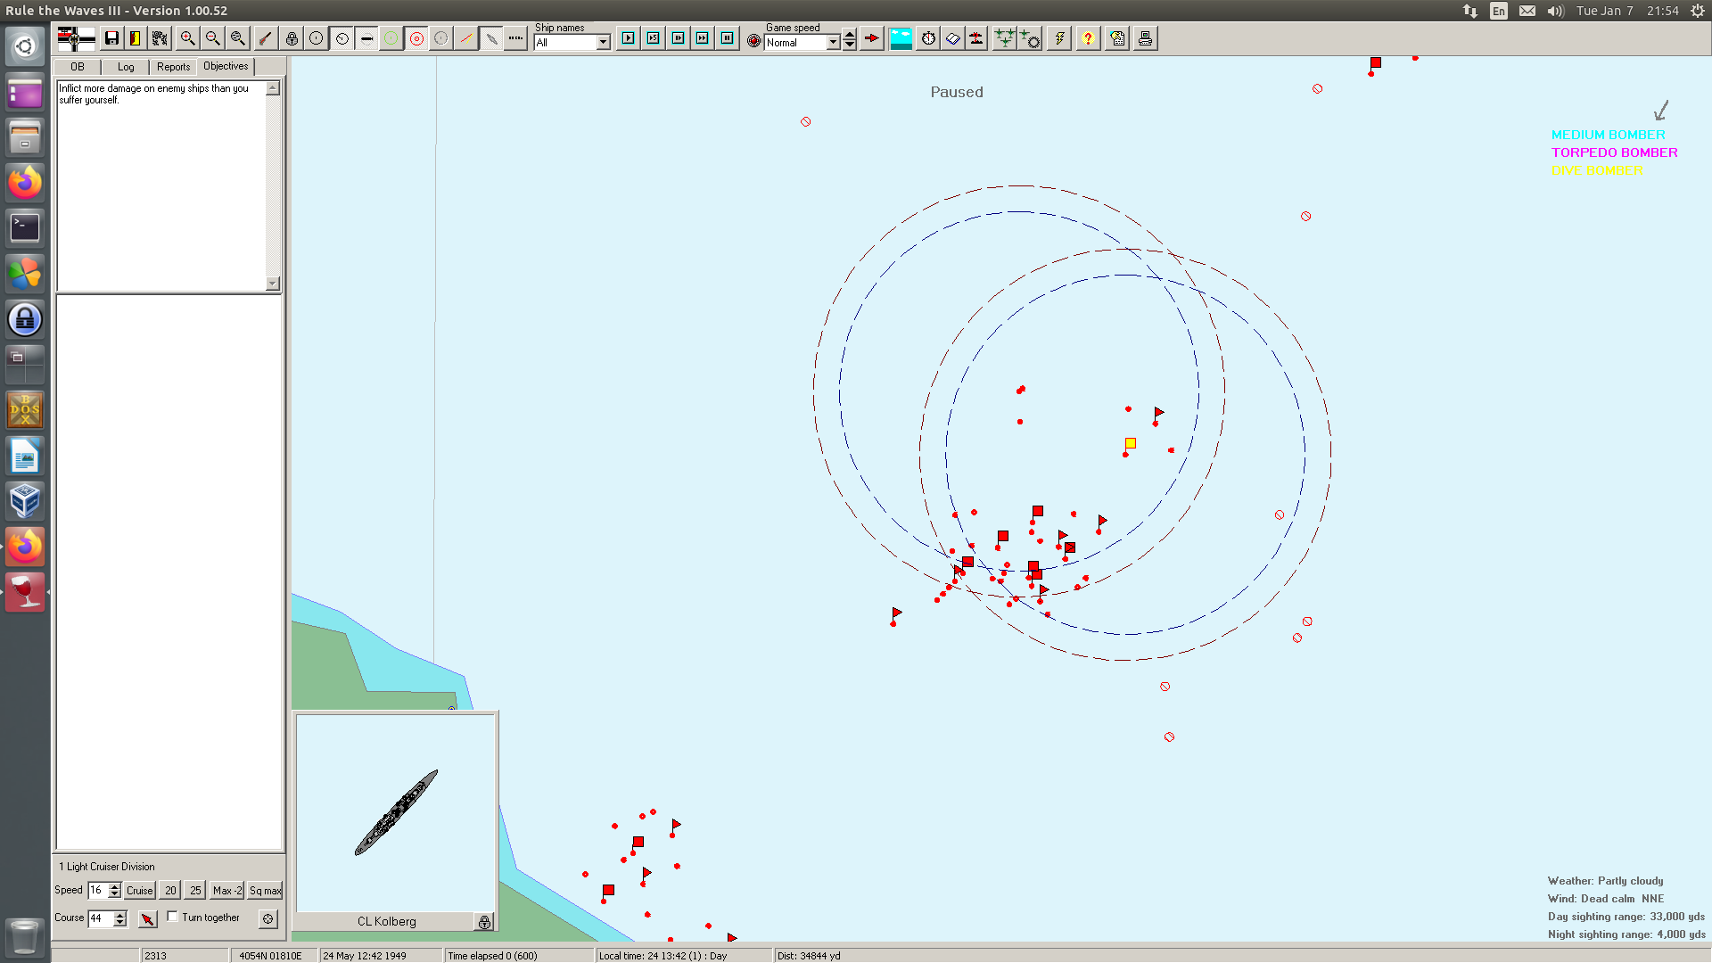Click the Sq max speed button

coord(265,891)
